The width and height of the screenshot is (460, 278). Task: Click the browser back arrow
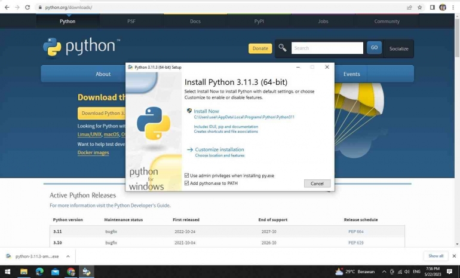pos(7,7)
